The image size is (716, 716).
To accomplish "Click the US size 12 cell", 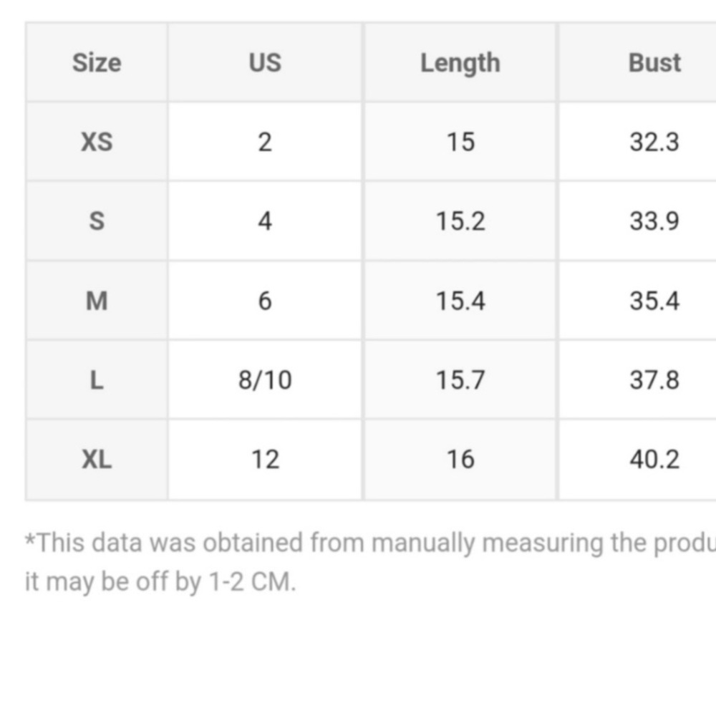I will pos(266,460).
